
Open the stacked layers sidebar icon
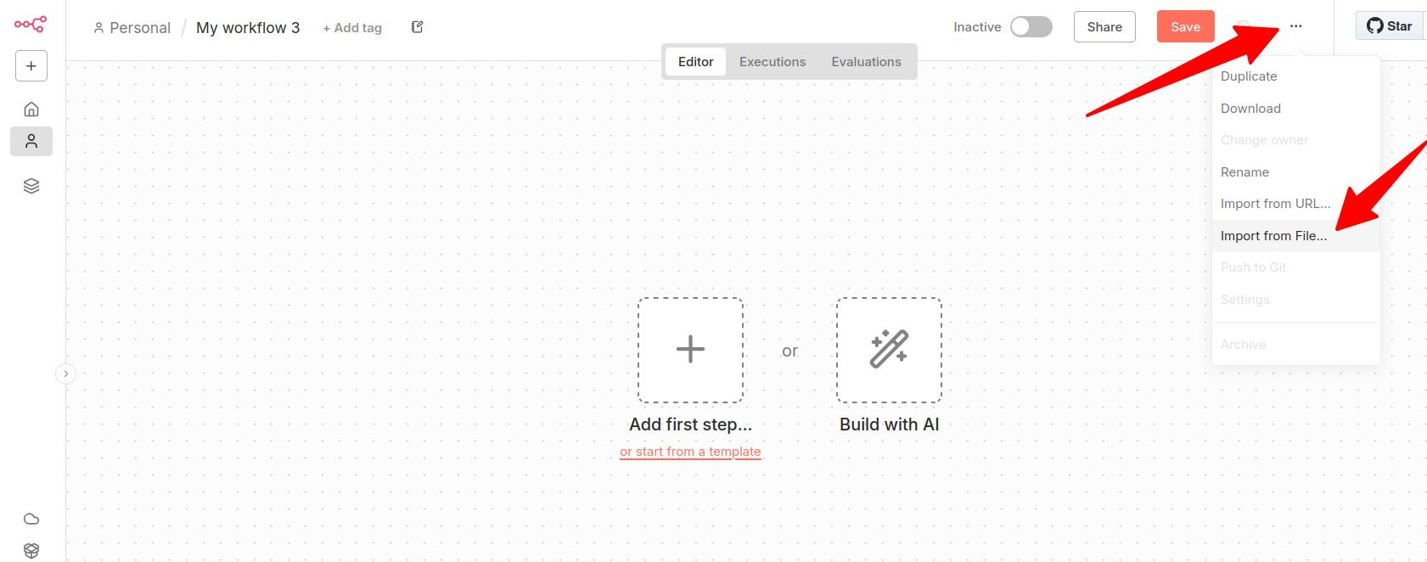[x=31, y=186]
